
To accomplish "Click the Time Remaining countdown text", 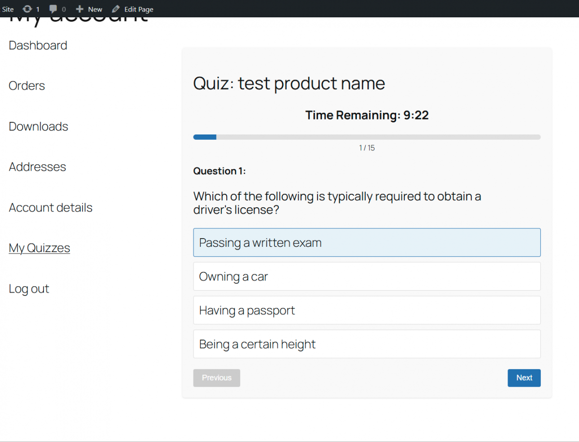I will click(367, 115).
